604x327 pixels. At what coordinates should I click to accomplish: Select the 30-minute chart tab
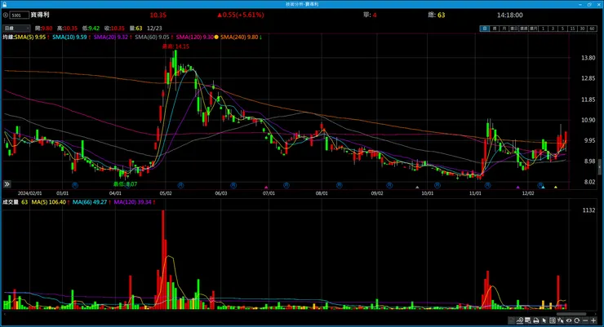[582, 29]
